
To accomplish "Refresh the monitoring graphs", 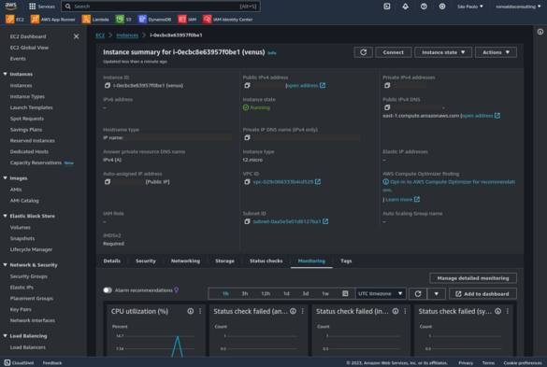I will (x=418, y=294).
